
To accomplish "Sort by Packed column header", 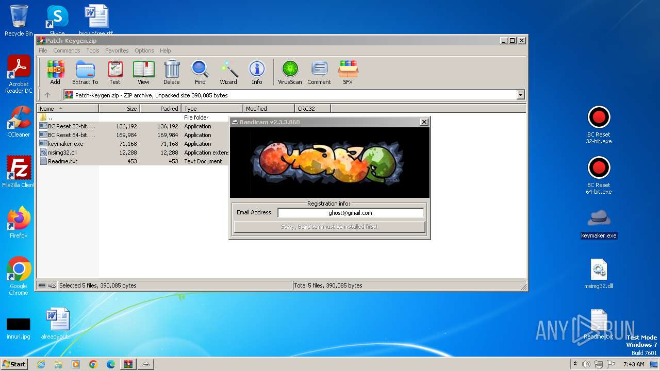I will (160, 109).
